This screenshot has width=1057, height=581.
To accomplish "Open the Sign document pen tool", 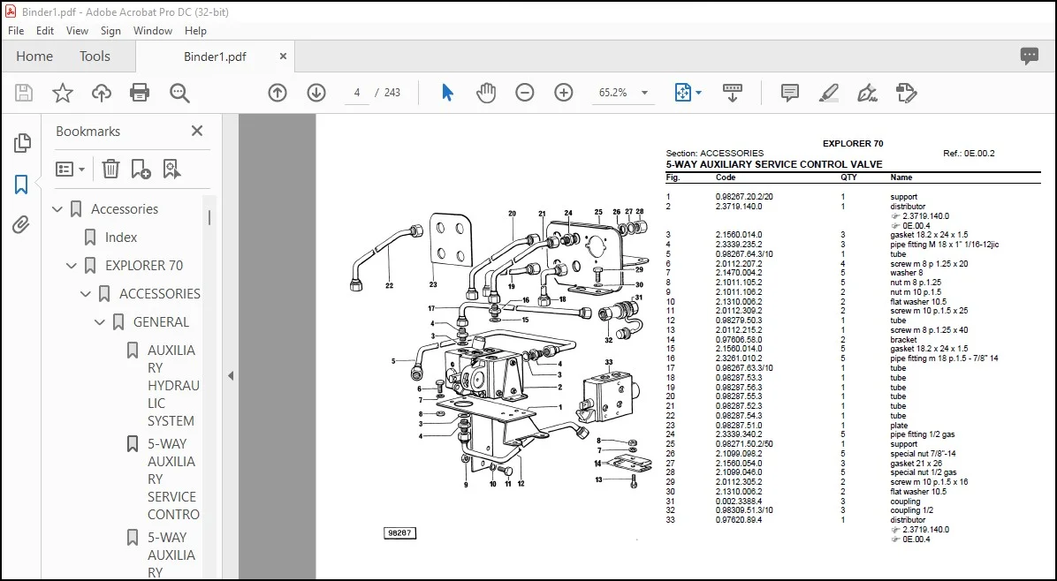I will pyautogui.click(x=867, y=93).
